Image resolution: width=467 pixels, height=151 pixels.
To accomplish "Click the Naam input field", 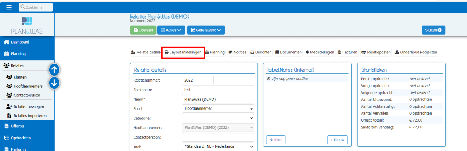I will (x=218, y=99).
